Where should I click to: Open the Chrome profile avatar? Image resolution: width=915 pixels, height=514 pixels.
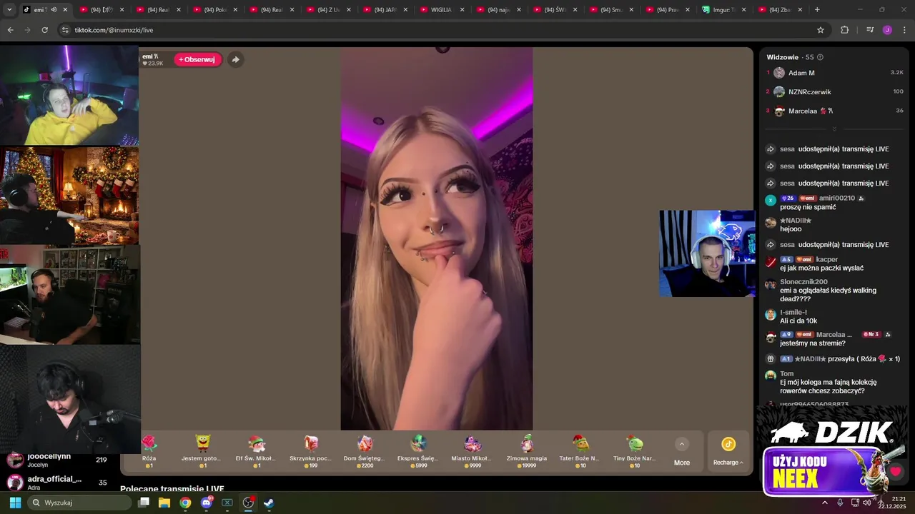coord(887,30)
